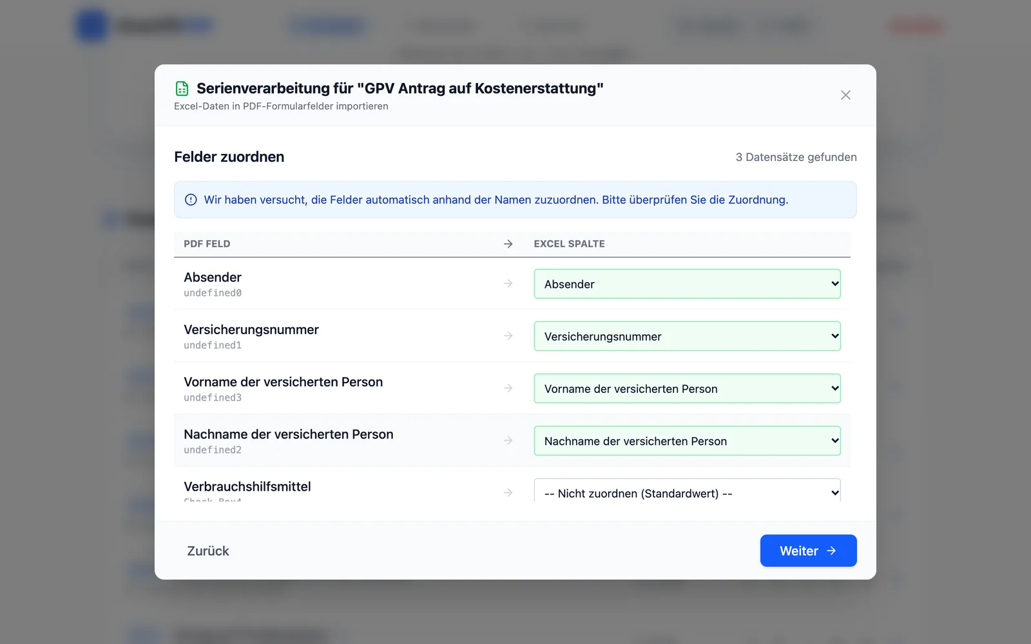The width and height of the screenshot is (1031, 644).
Task: Open the Nicht zuordnen (Standardwert) dropdown
Action: tap(687, 491)
